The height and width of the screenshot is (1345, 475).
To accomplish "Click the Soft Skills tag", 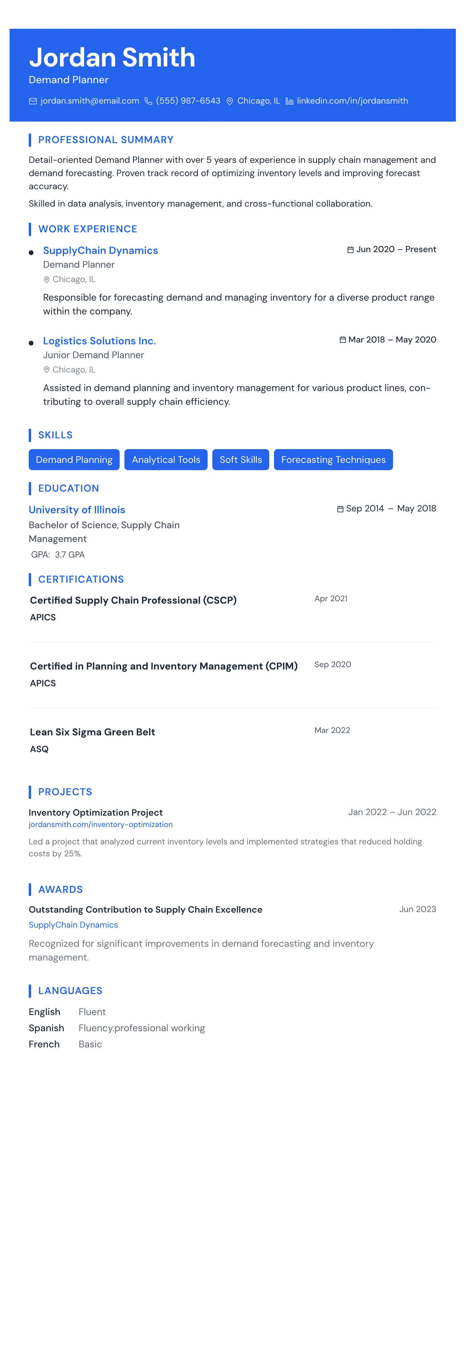I will [240, 460].
